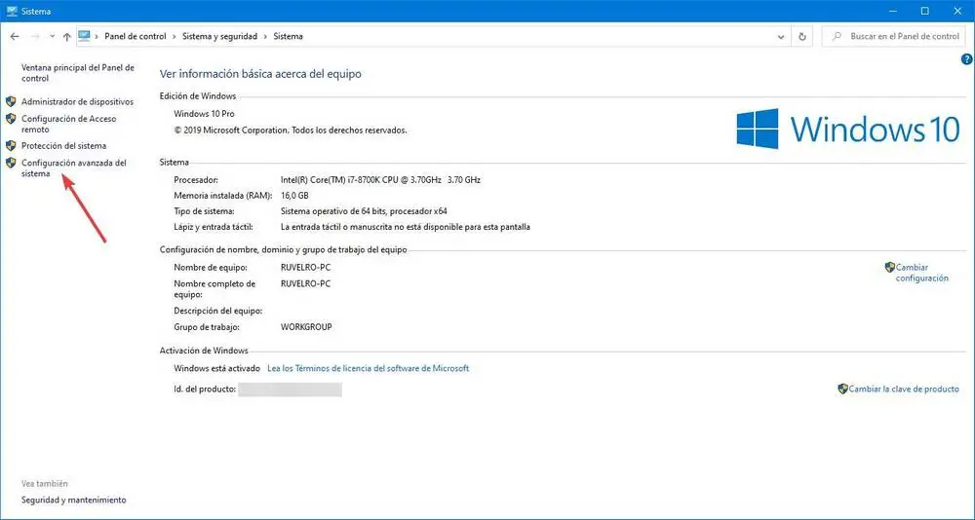Minimize the Sistema window

pyautogui.click(x=895, y=11)
